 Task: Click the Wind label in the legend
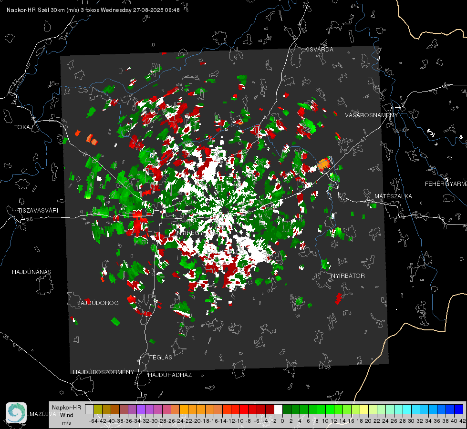66,415
